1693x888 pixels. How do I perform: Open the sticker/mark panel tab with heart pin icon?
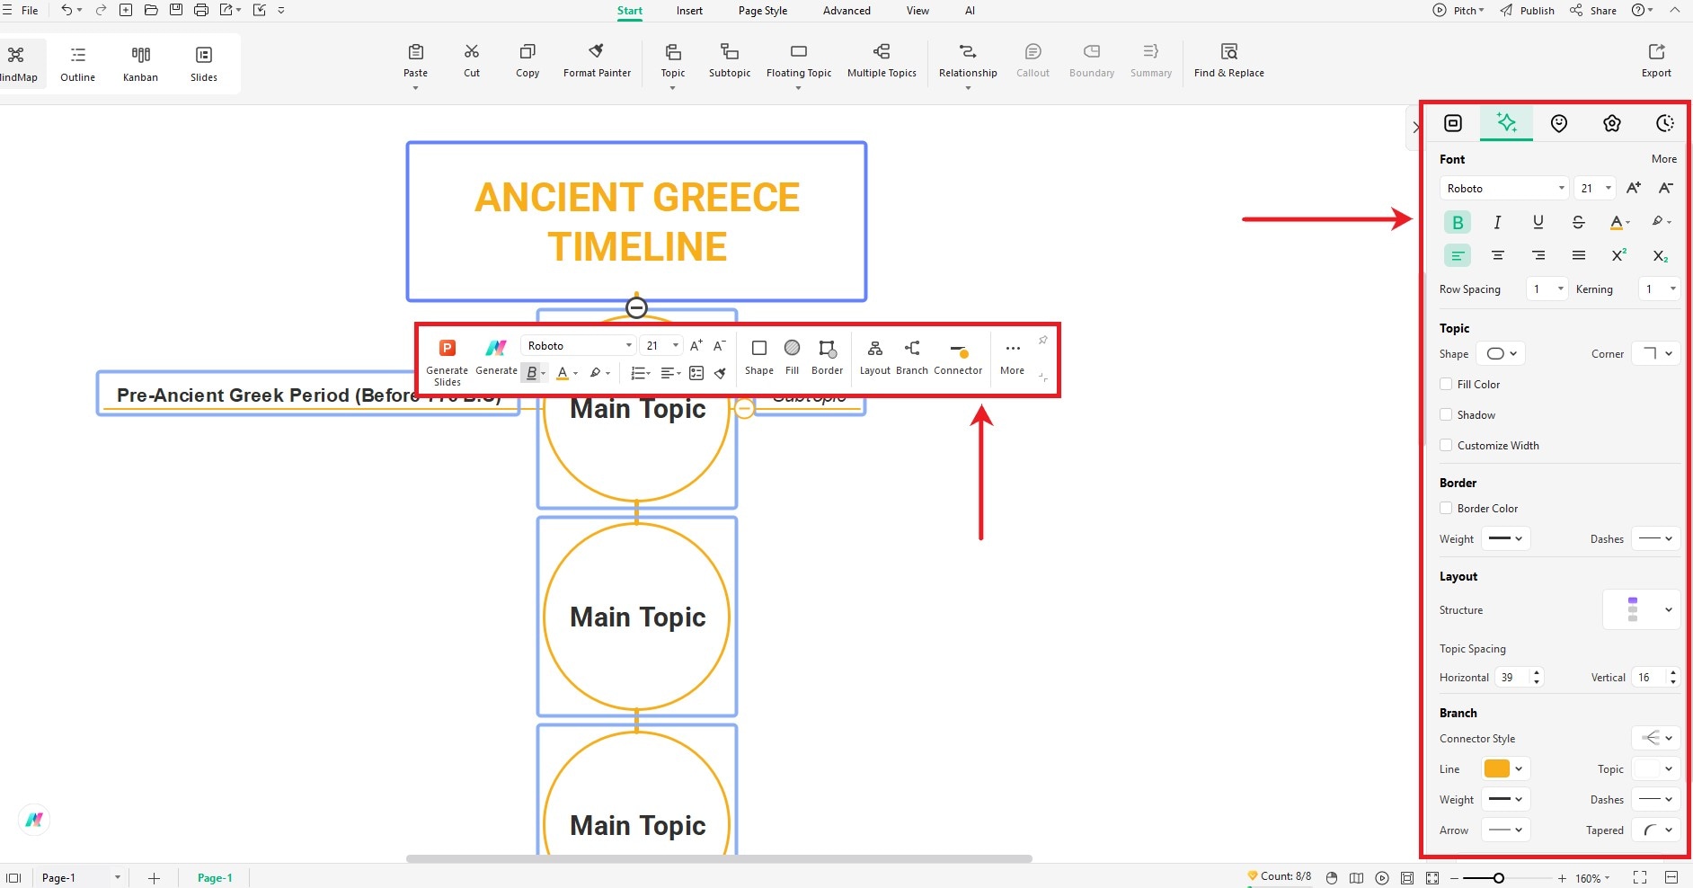click(x=1559, y=123)
